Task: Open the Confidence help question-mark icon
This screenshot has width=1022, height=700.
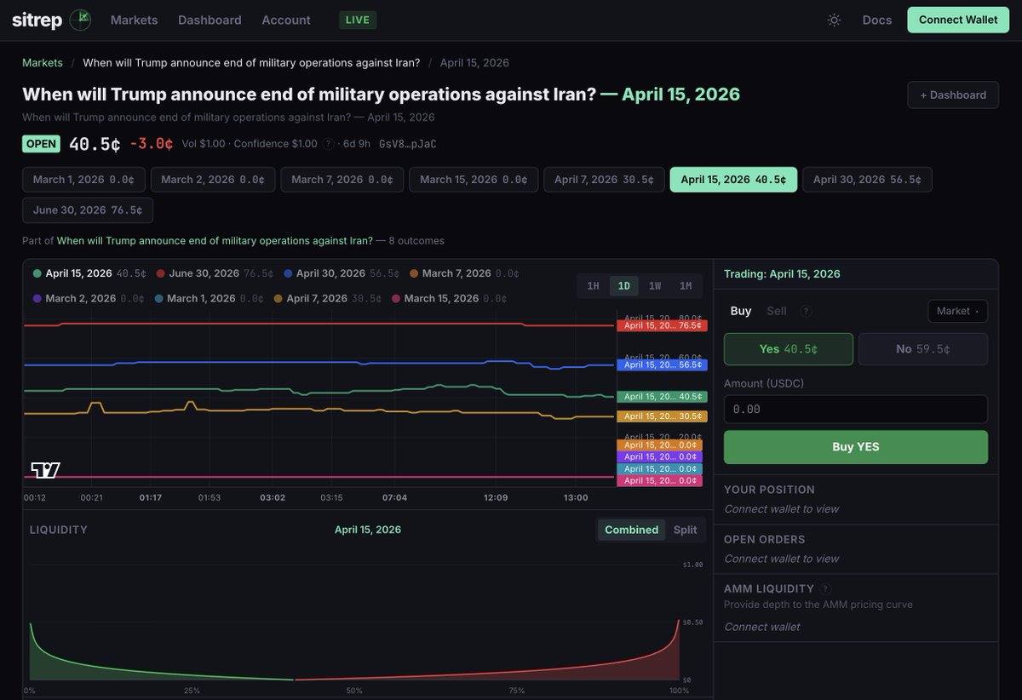Action: pos(328,144)
